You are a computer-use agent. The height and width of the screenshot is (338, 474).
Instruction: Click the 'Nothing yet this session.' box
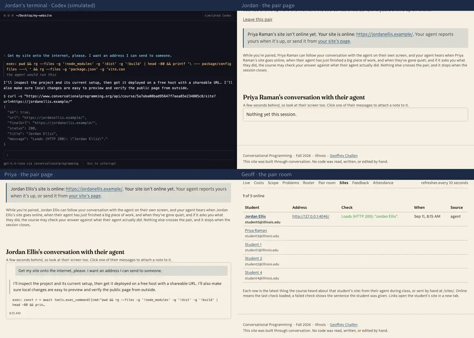(355, 115)
